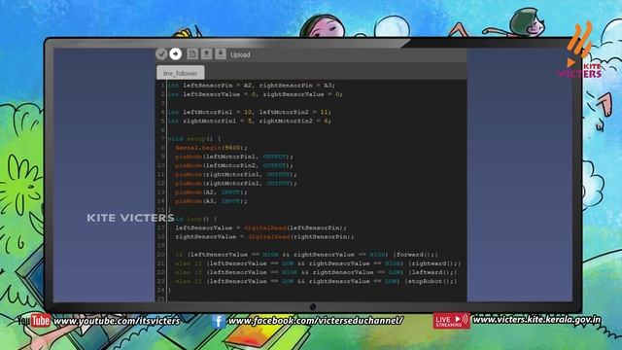Click the line with forward() call
The height and width of the screenshot is (350, 622).
coord(307,255)
